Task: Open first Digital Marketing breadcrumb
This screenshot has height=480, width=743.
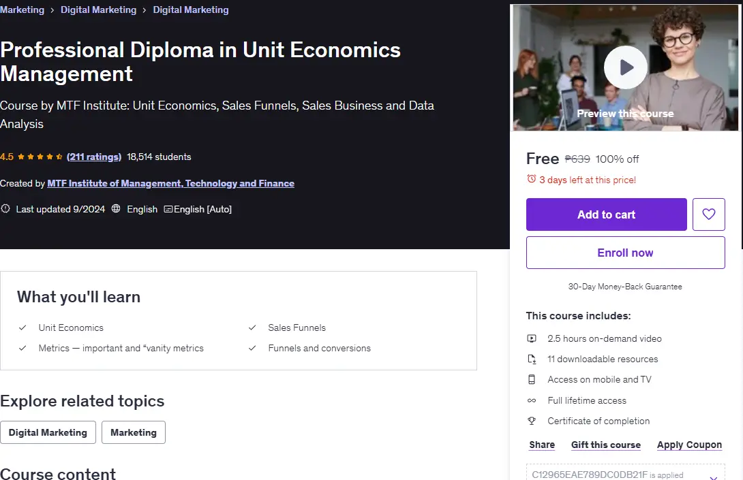Action: (99, 10)
